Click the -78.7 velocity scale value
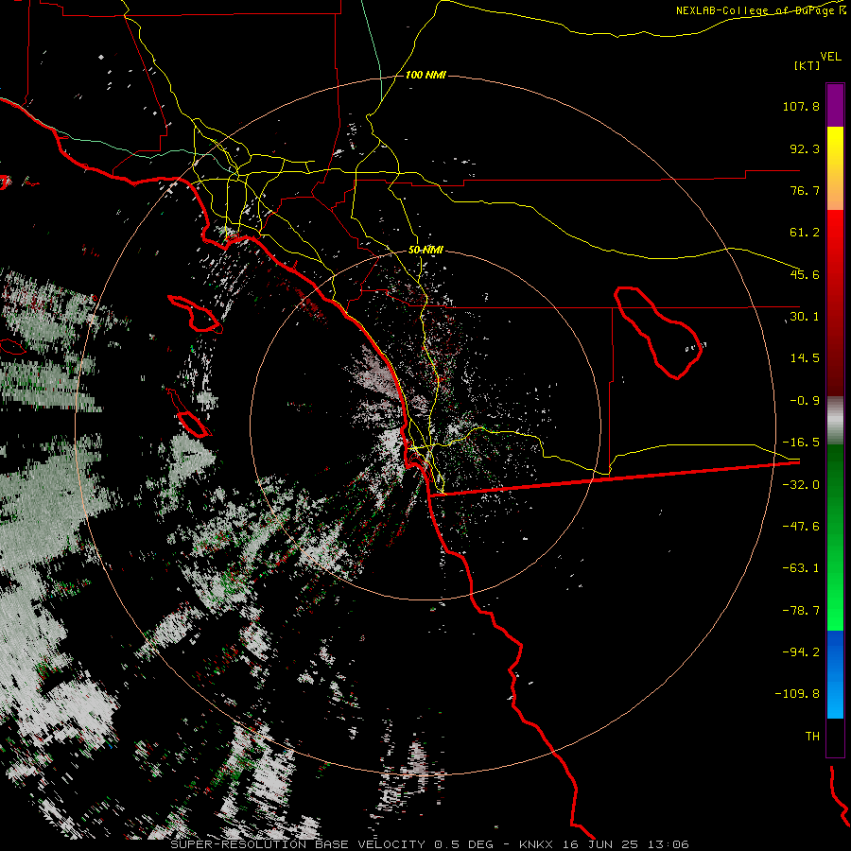The image size is (851, 851). (x=801, y=611)
